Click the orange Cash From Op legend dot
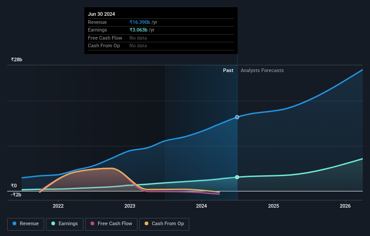The height and width of the screenshot is (236, 370). pyautogui.click(x=146, y=223)
